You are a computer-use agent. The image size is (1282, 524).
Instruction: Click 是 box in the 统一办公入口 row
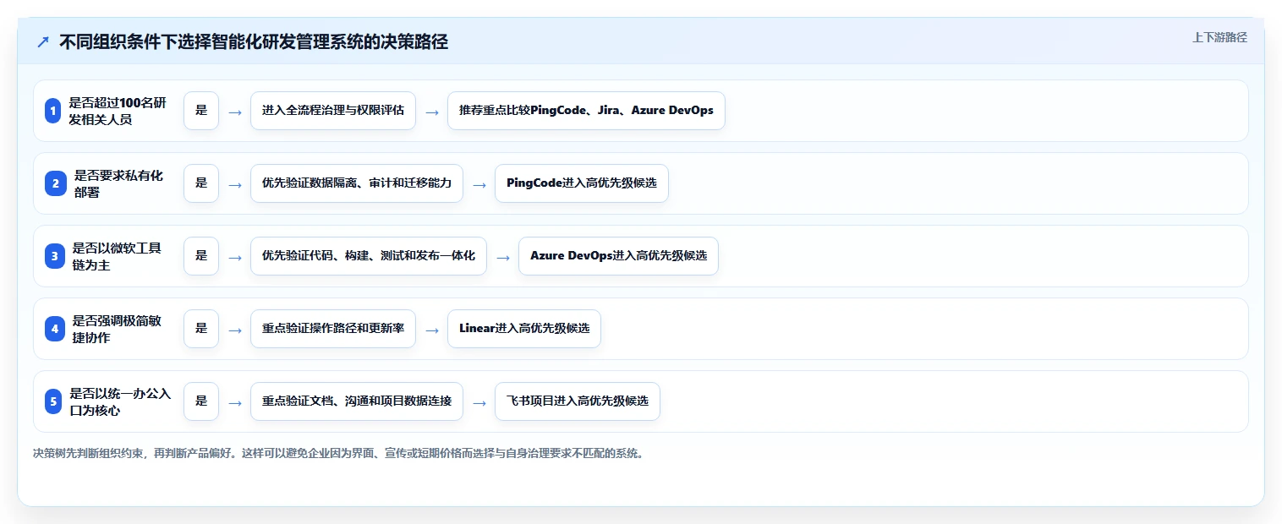coord(201,401)
